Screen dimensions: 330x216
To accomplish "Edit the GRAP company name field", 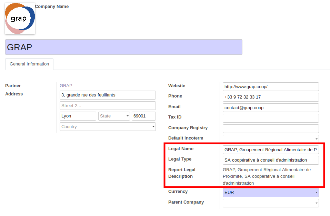I will coord(124,47).
